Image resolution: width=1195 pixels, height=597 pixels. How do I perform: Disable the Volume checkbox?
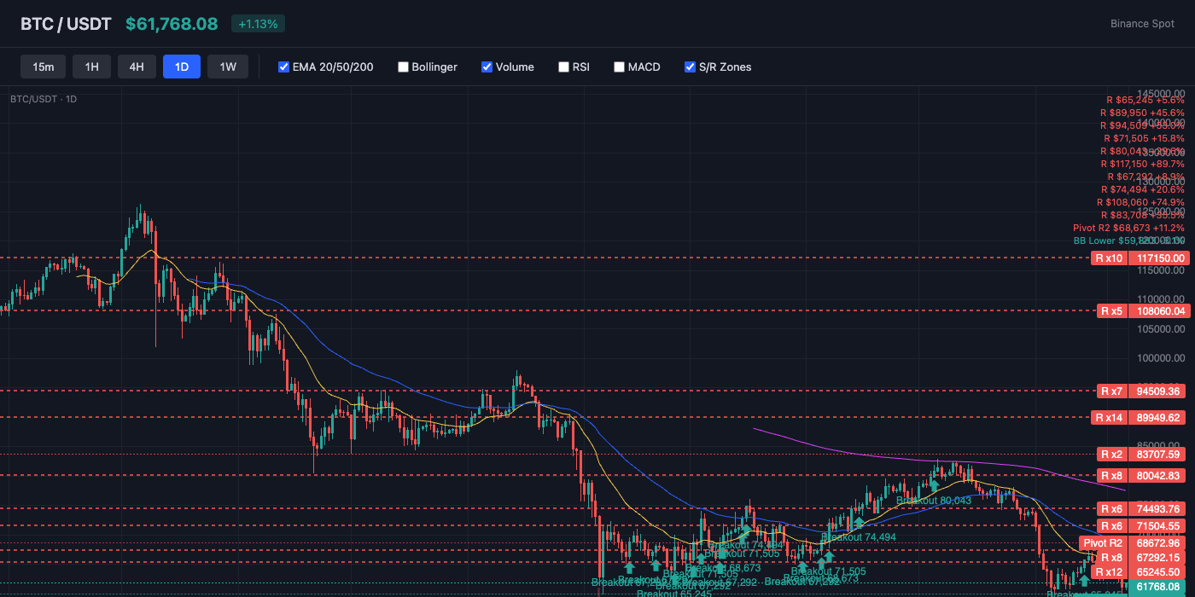(487, 67)
